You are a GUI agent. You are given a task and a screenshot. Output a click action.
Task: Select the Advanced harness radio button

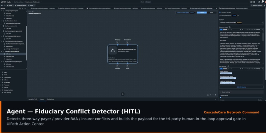pyautogui.click(x=220, y=15)
